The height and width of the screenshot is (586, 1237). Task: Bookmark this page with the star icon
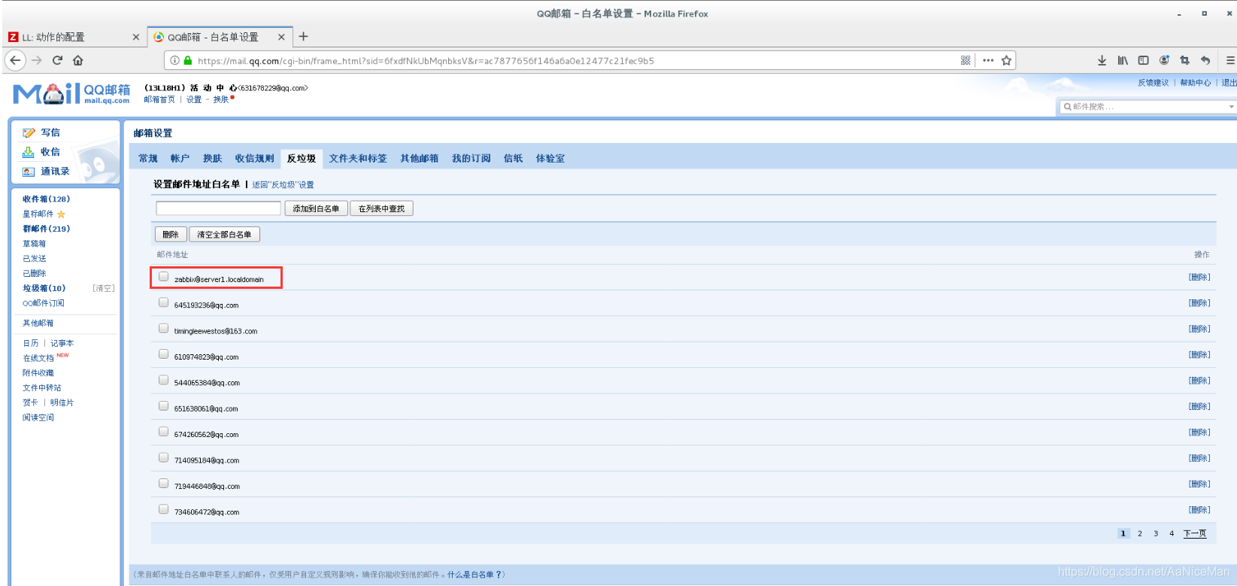1006,60
